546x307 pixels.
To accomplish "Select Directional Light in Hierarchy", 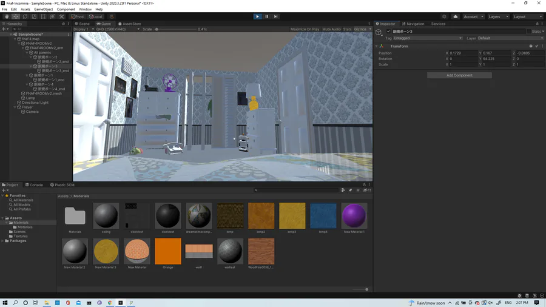I will click(35, 103).
